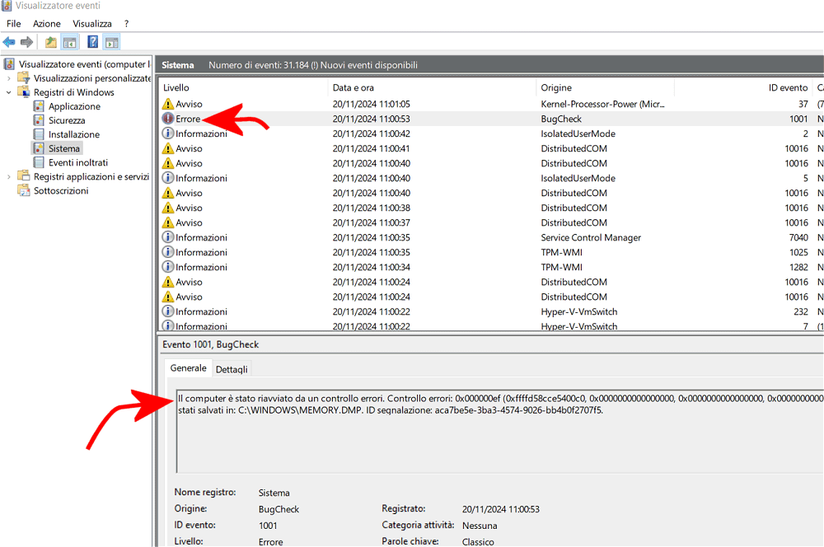Select the BugCheck event row source
The width and height of the screenshot is (824, 547).
click(561, 119)
